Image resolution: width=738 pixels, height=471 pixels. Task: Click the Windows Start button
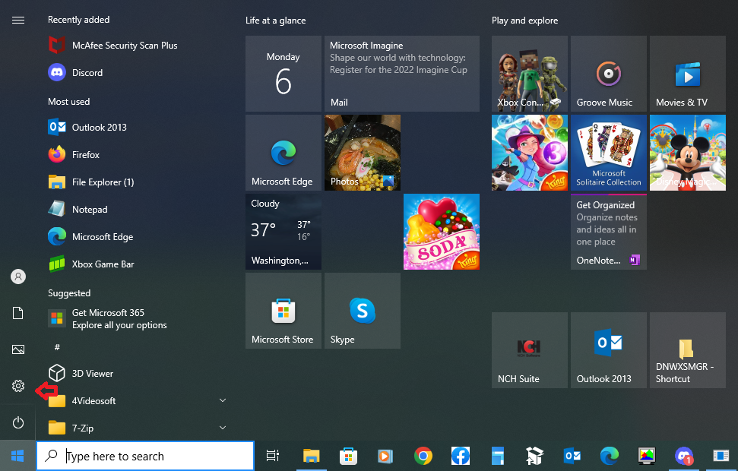point(17,456)
